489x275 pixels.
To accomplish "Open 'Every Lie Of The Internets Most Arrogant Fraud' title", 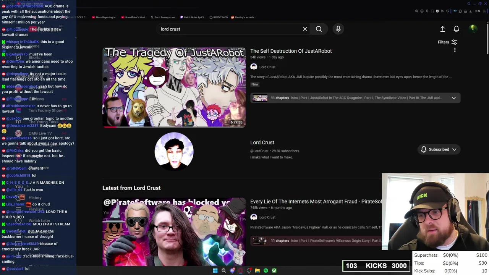I will click(316, 201).
